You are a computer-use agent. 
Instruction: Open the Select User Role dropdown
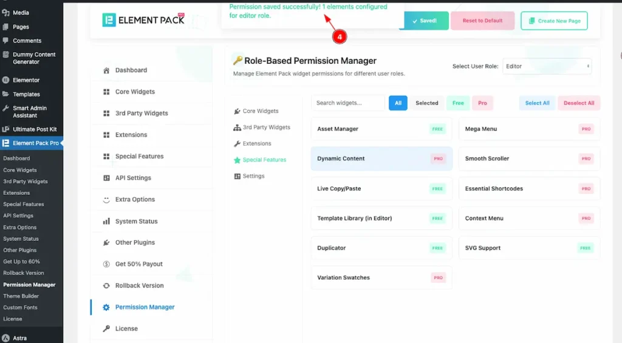tap(547, 66)
